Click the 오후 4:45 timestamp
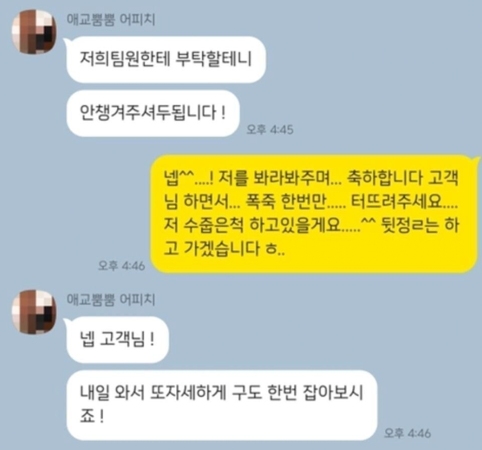Image resolution: width=482 pixels, height=450 pixels. pyautogui.click(x=270, y=130)
